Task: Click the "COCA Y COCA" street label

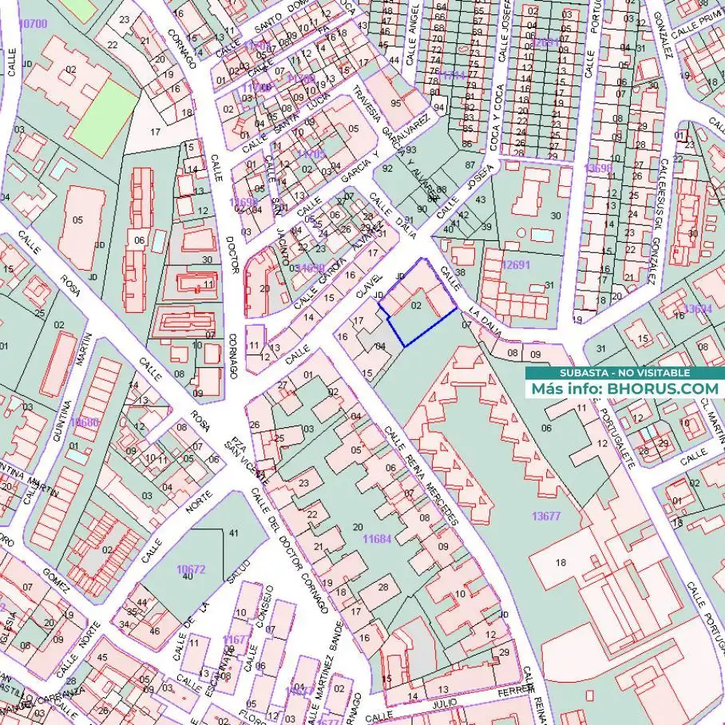Action: pyautogui.click(x=496, y=117)
